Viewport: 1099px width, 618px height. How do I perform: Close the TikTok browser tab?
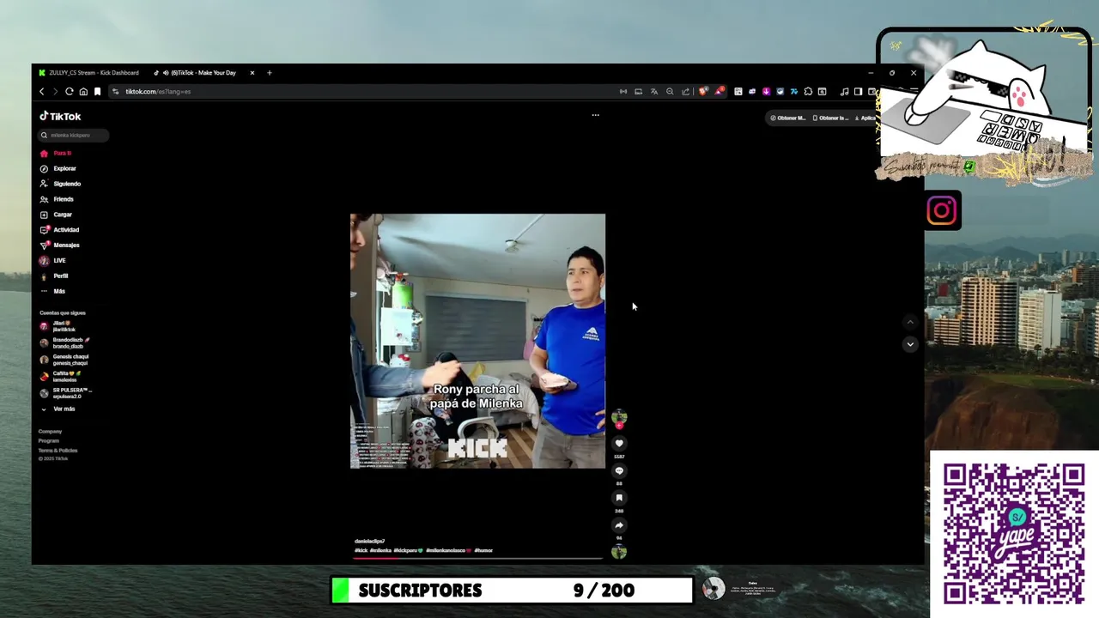tap(252, 73)
